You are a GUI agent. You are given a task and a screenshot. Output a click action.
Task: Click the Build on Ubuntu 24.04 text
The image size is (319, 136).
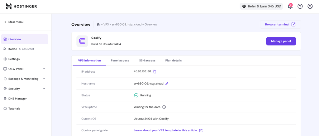click(x=106, y=44)
